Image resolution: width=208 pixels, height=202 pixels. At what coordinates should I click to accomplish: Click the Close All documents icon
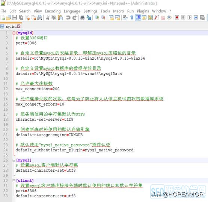tap(33, 18)
